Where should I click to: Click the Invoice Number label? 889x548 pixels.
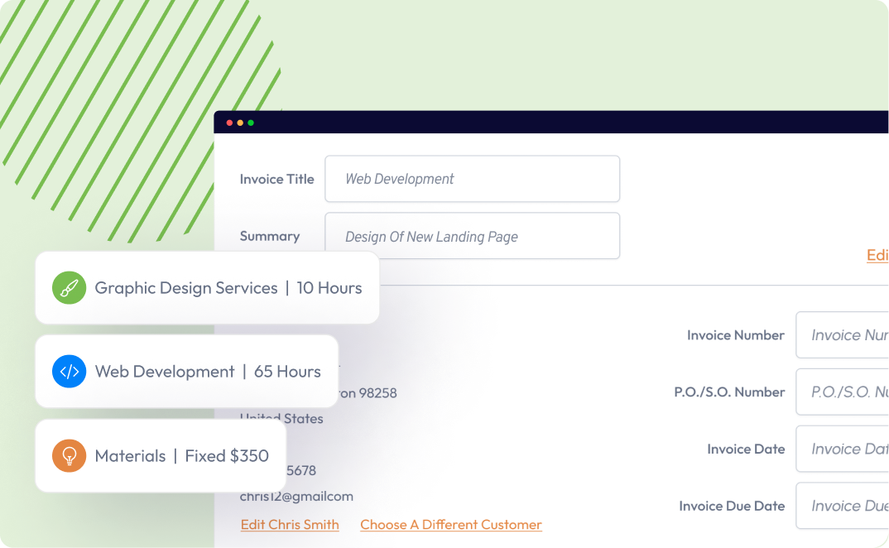(736, 335)
